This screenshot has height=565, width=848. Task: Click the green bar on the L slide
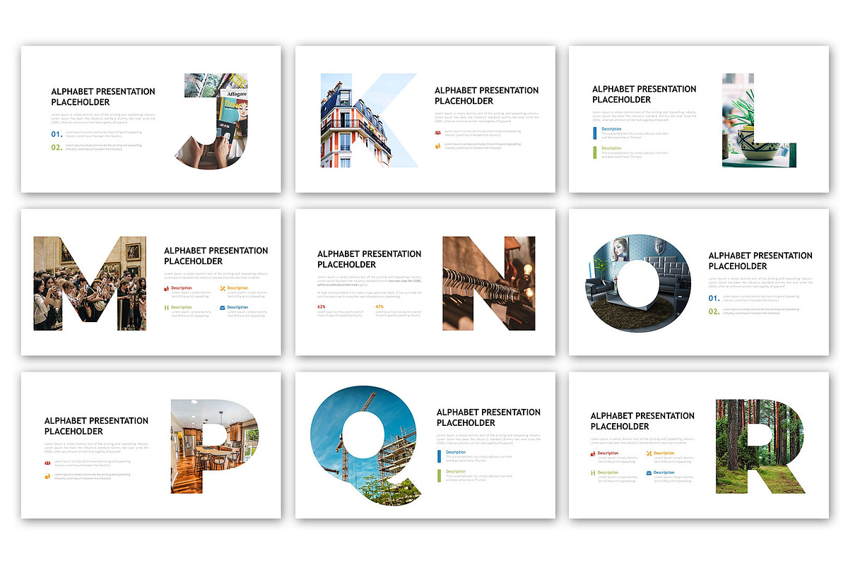click(595, 152)
